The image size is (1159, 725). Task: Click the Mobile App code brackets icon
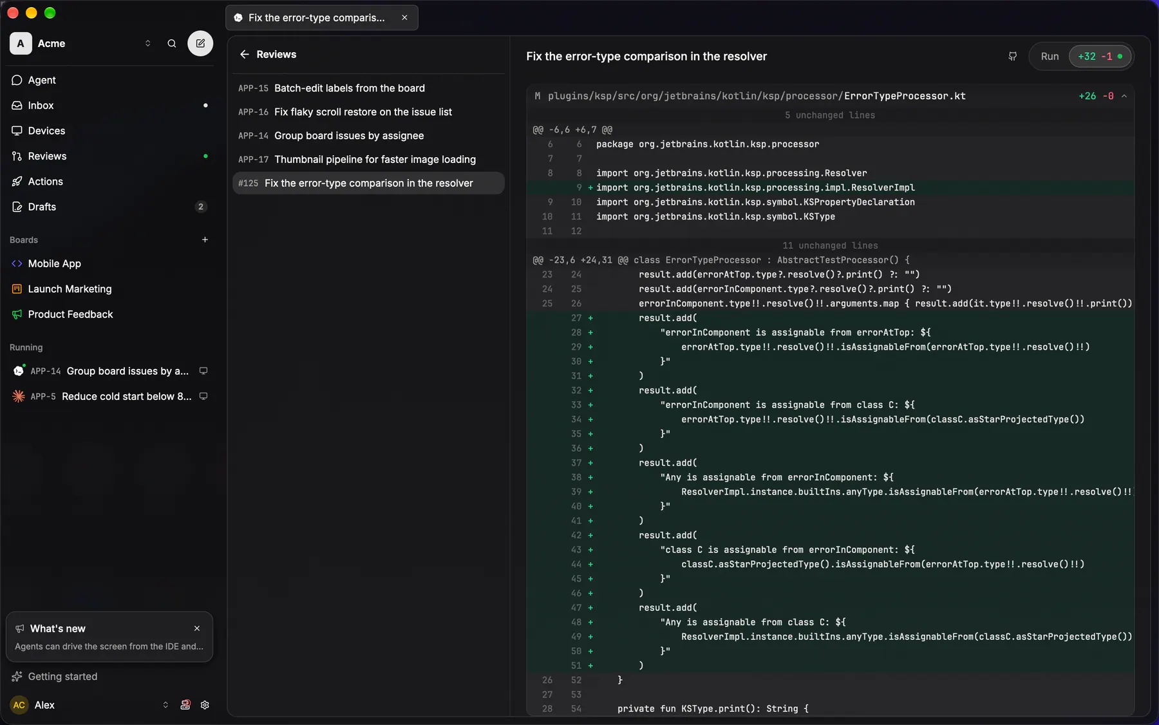click(x=17, y=263)
